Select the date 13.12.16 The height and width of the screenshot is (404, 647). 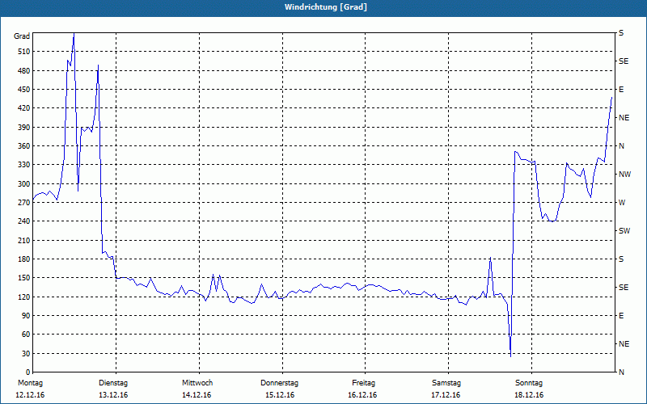pos(113,395)
